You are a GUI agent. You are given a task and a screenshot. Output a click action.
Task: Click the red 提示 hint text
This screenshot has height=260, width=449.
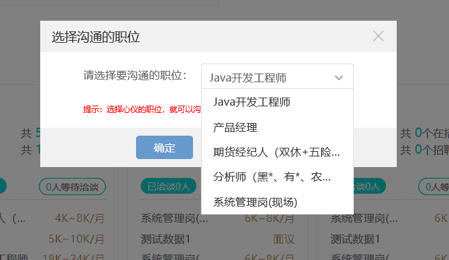coord(142,109)
